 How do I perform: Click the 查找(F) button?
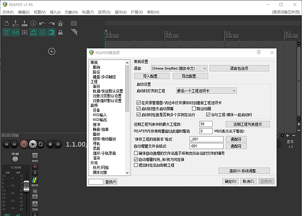(x=111, y=182)
